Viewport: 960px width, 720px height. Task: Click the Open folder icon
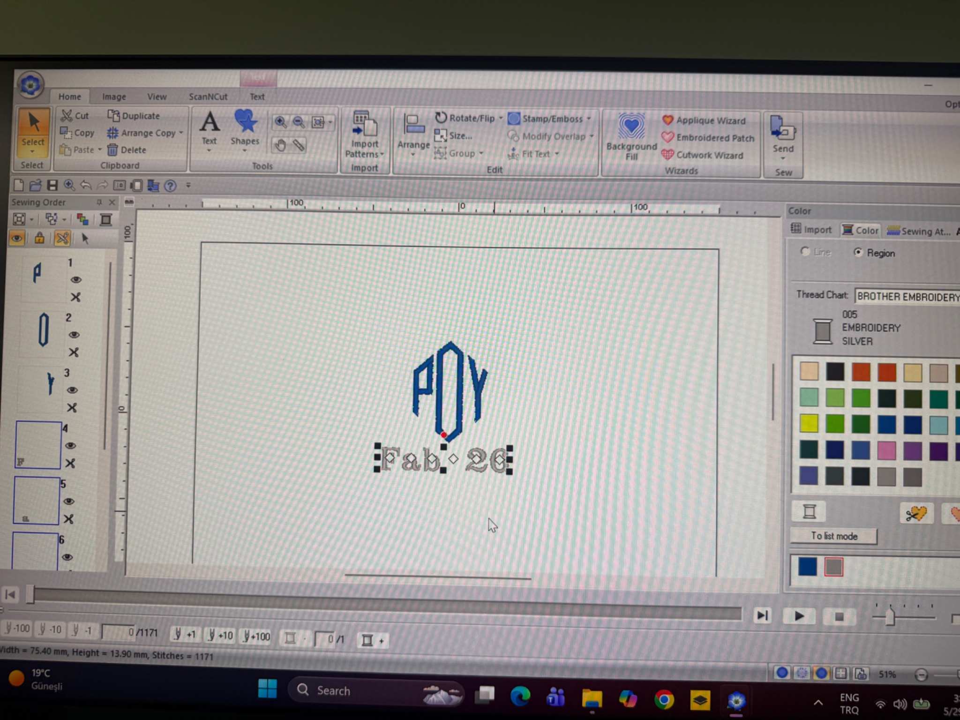[x=35, y=185]
